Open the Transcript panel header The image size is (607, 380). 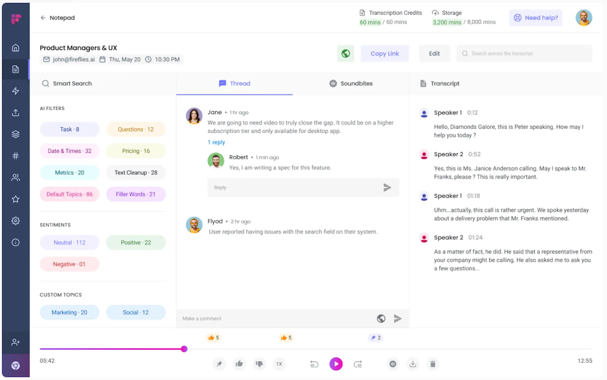point(440,84)
